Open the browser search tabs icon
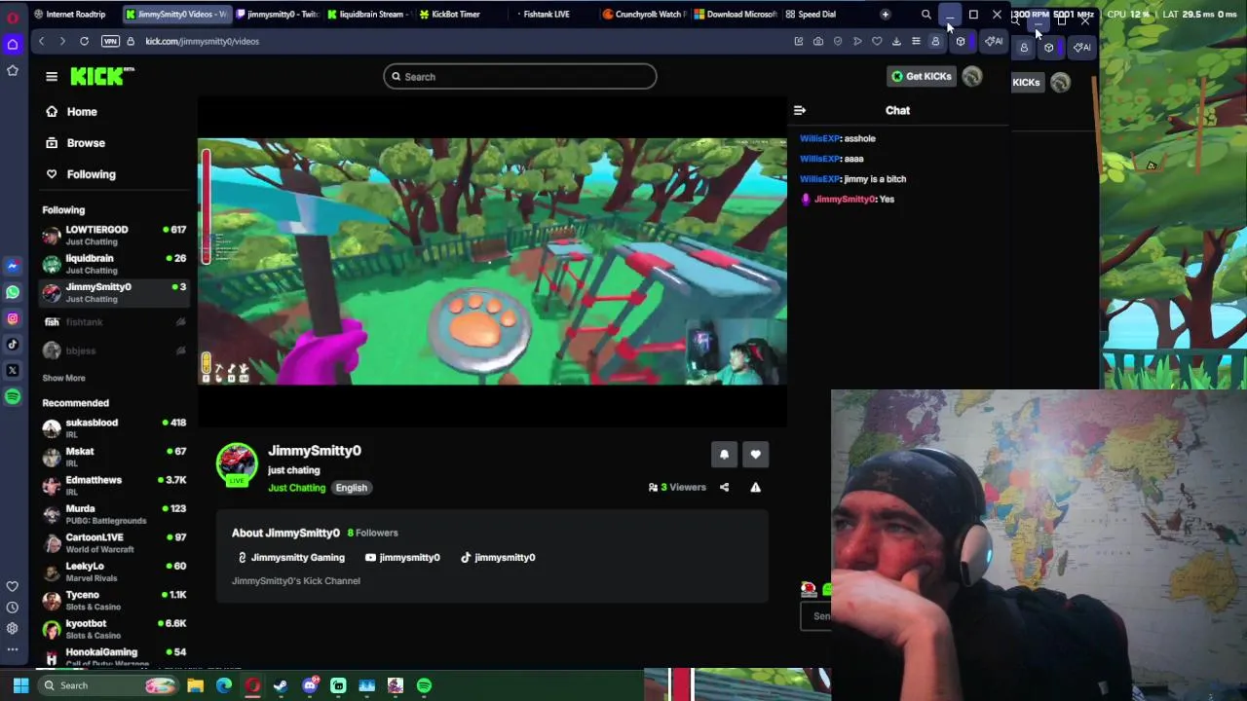 click(x=926, y=15)
